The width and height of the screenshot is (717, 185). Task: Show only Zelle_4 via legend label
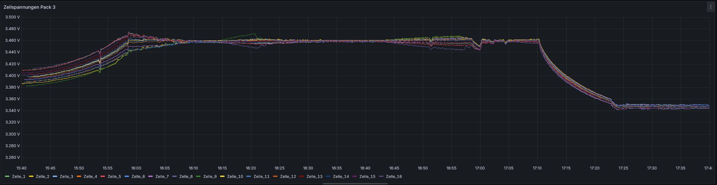pos(90,177)
